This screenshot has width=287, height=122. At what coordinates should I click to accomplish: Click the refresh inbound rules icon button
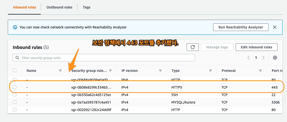tap(192, 47)
